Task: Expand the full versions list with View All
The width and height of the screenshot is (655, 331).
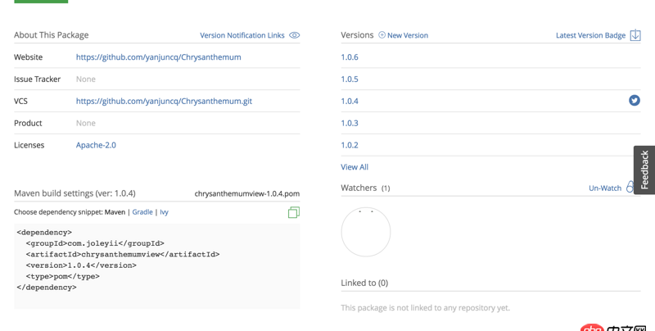Action: pos(355,167)
